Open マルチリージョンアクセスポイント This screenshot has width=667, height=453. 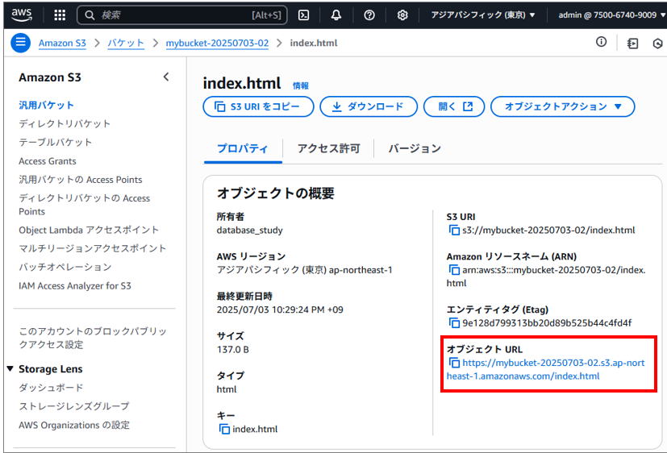[x=92, y=248]
